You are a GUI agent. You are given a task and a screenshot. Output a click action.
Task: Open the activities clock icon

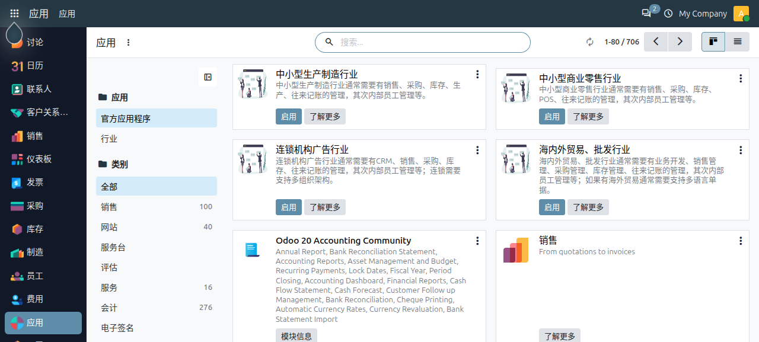pyautogui.click(x=668, y=13)
